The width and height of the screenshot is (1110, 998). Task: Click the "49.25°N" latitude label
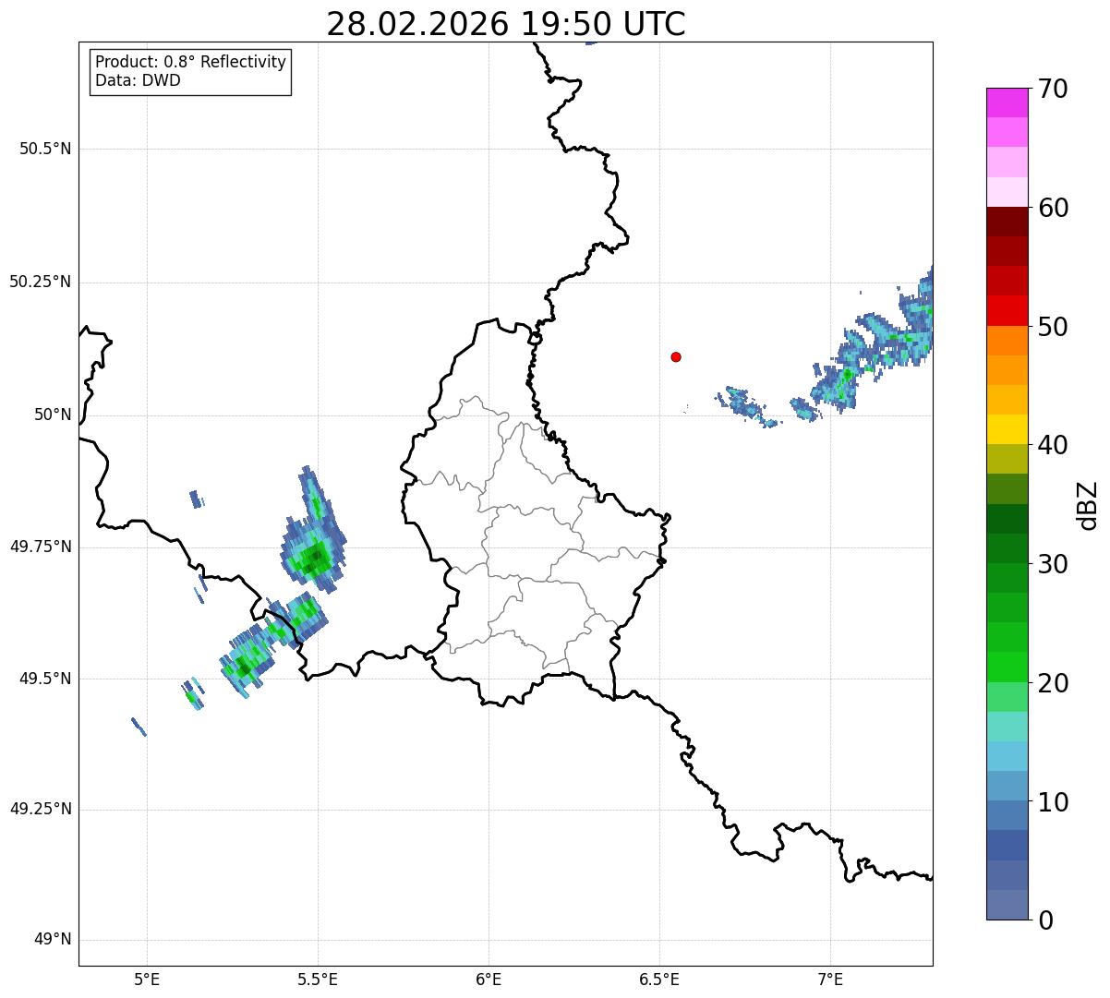pos(40,809)
